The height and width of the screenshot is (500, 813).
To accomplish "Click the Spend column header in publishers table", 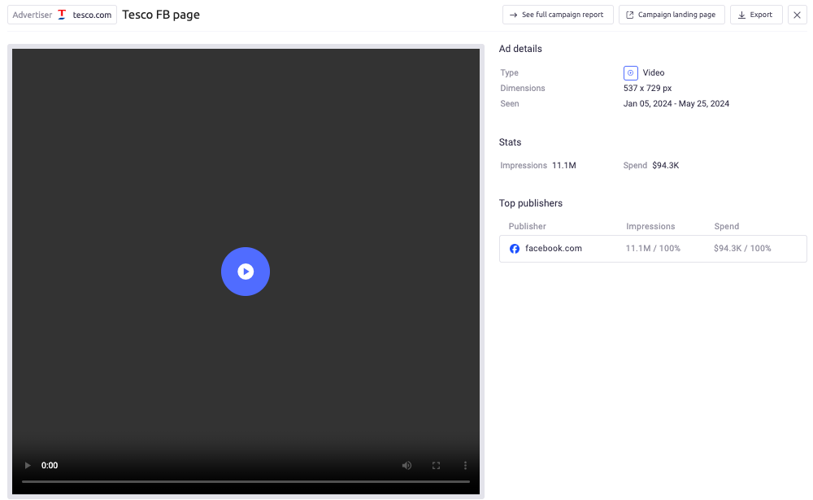I will 726,226.
